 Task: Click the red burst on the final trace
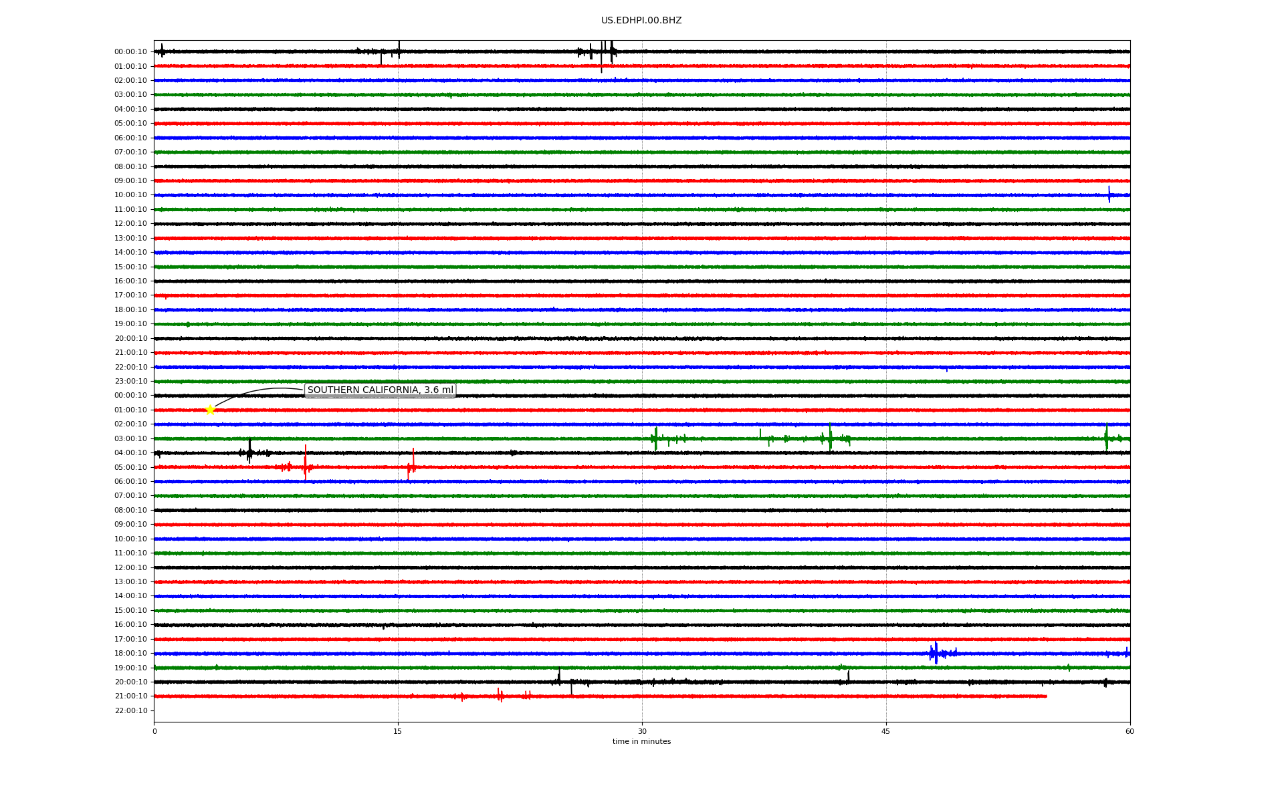pos(500,695)
